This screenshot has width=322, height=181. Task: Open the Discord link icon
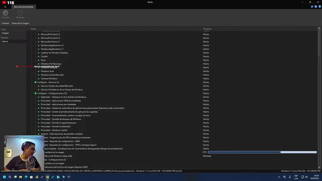[316, 7]
